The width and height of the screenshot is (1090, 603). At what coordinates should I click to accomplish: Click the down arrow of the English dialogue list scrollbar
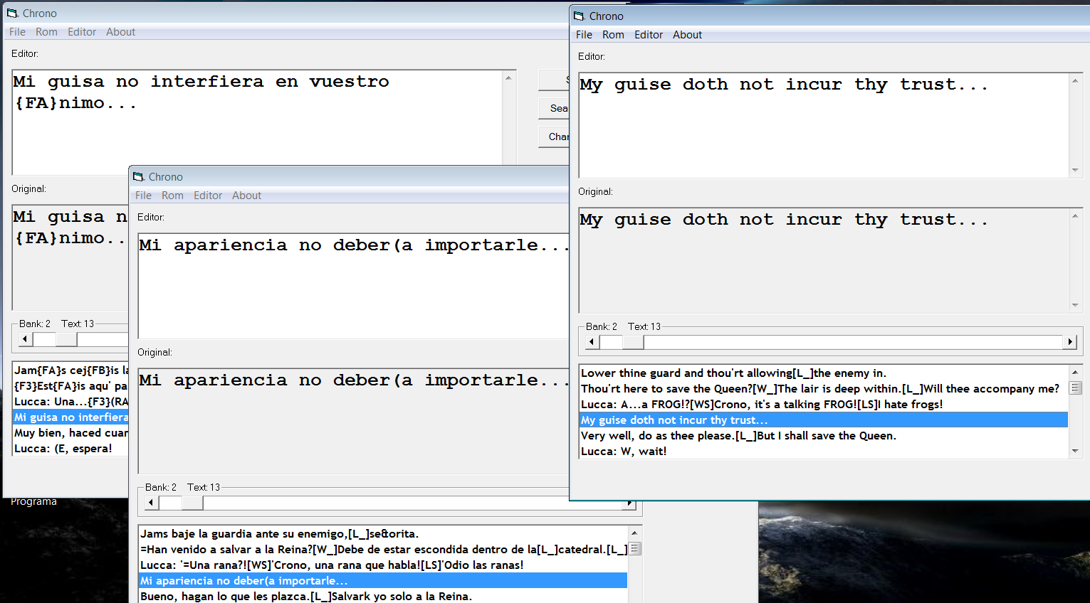(x=1075, y=451)
